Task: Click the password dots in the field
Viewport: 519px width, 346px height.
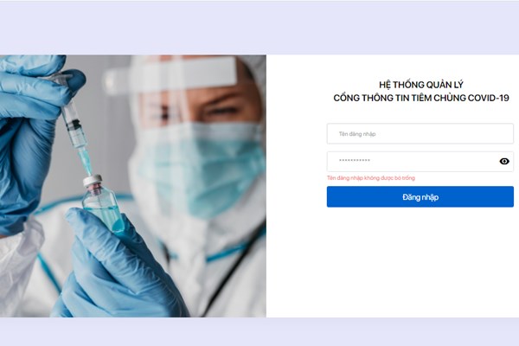Action: [355, 161]
